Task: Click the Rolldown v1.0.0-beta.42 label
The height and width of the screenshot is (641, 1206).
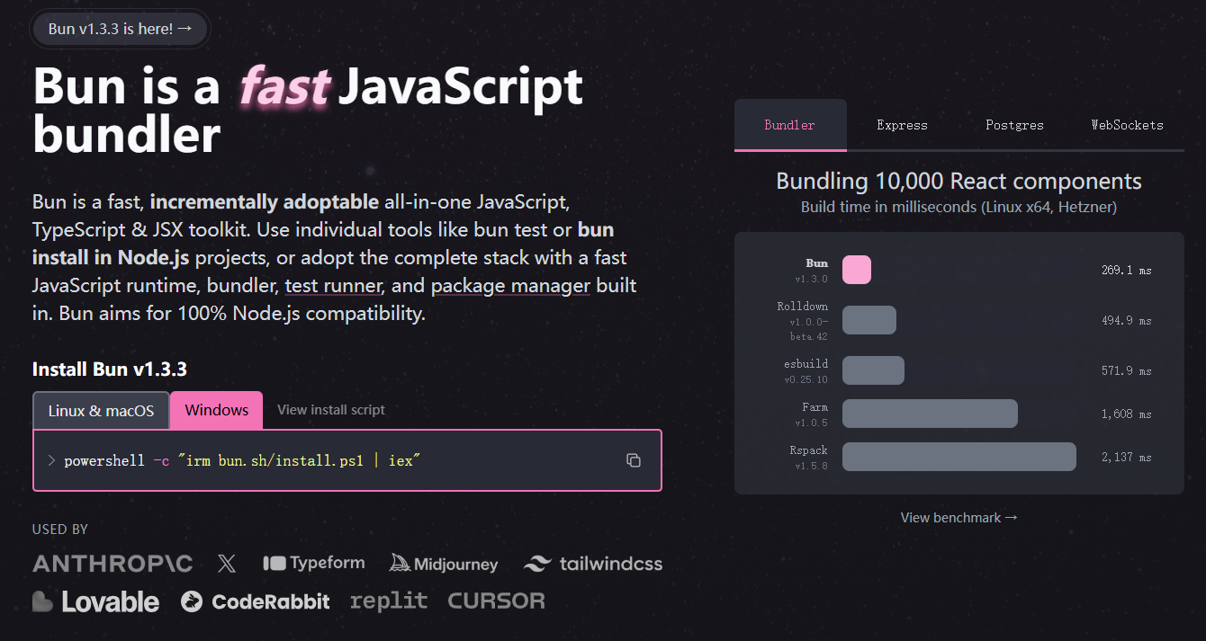Action: coord(803,321)
